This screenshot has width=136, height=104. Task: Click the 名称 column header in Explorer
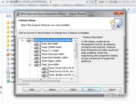(9, 16)
